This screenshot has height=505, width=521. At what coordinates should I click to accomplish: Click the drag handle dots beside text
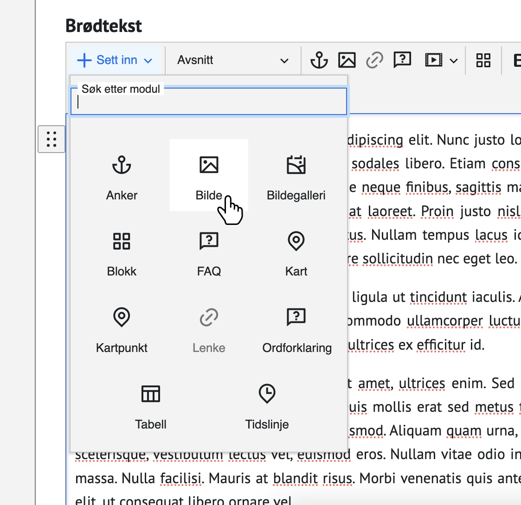pos(51,139)
